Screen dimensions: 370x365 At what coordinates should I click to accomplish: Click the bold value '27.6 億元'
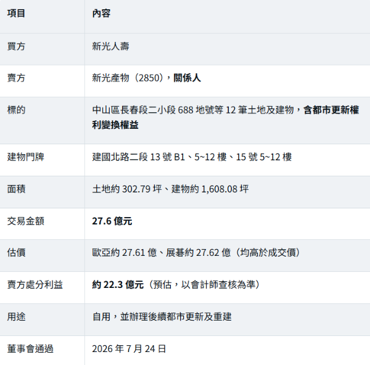pyautogui.click(x=112, y=221)
